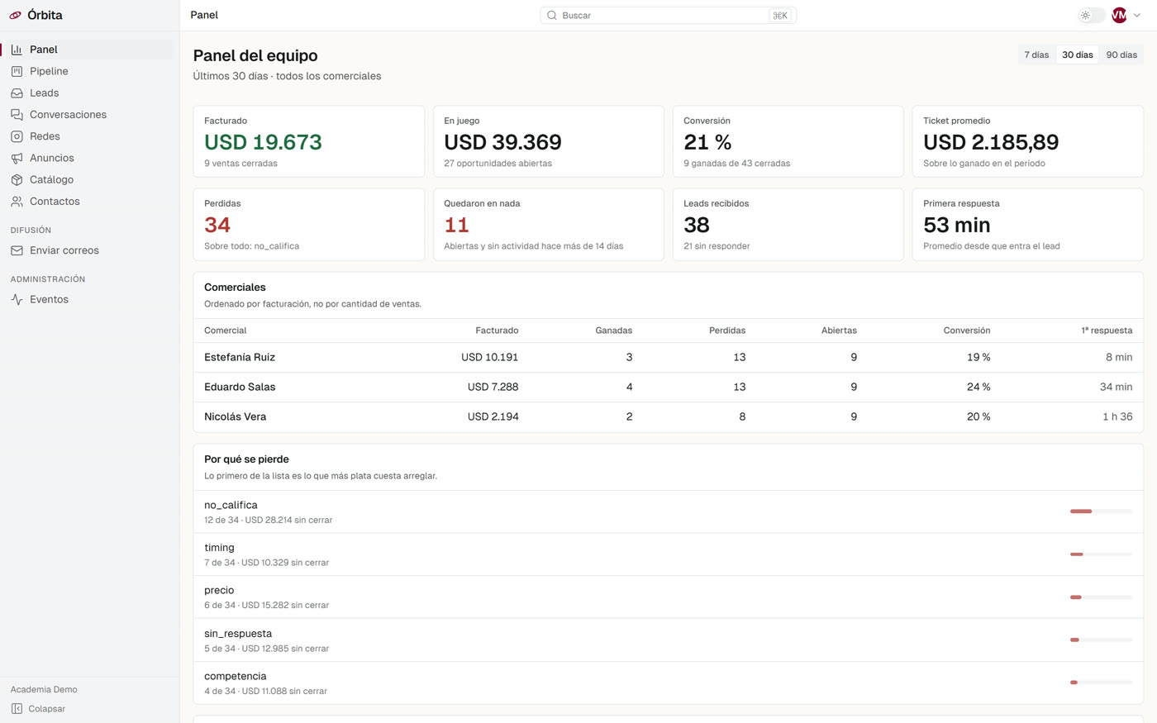Click the 1ª respuesta column header
The width and height of the screenshot is (1157, 723).
click(1107, 331)
